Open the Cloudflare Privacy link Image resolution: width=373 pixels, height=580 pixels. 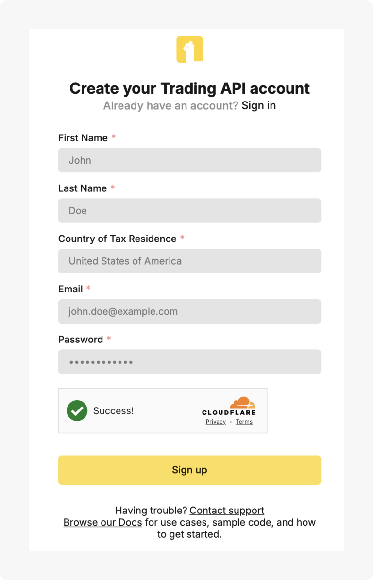(x=216, y=422)
